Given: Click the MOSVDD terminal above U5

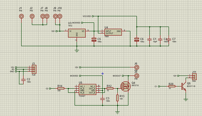Looking at the screenshot, I should 80,76.
